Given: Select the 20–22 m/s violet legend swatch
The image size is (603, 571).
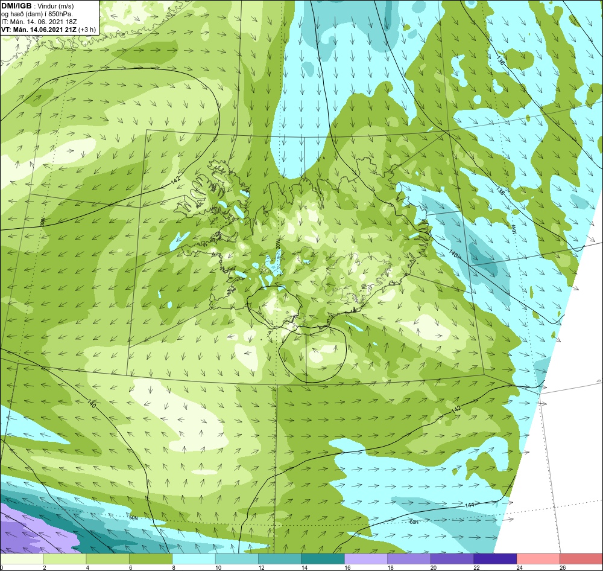Looking at the screenshot, I should 452,558.
